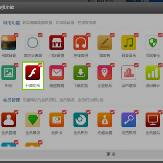Open the 在线客服 headphone icon
This screenshot has height=163, width=163.
click(x=81, y=43)
